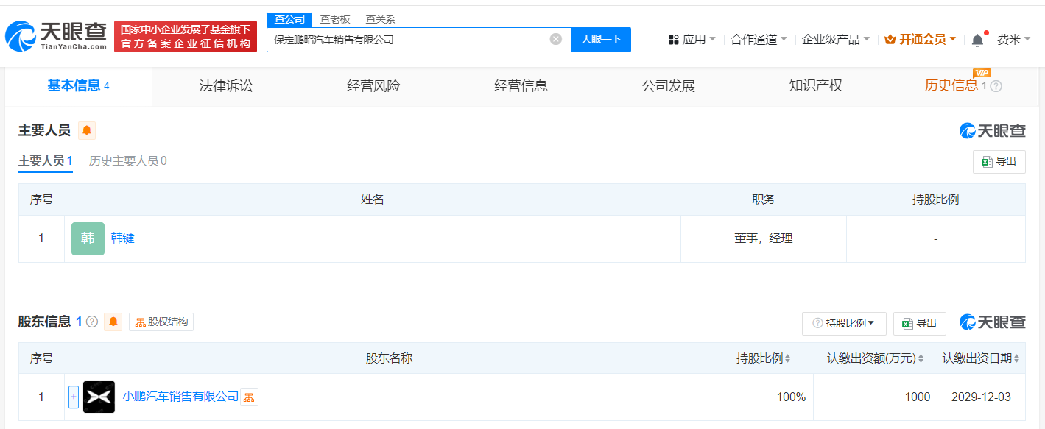Select the 历史主要人员 0 sub-tab
The width and height of the screenshot is (1045, 429).
pos(128,161)
